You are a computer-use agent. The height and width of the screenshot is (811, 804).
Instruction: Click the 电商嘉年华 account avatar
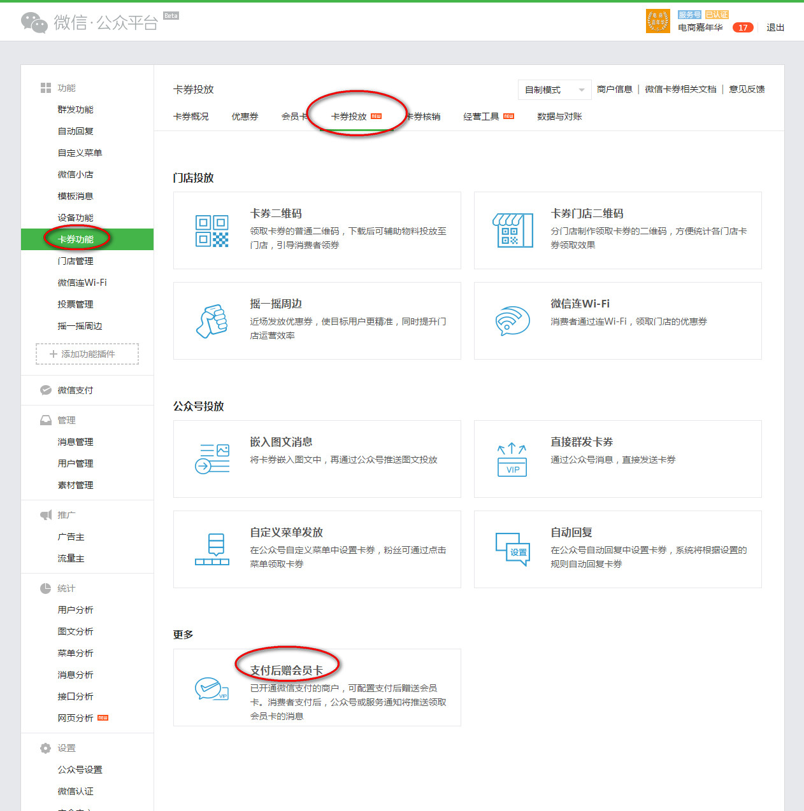click(x=658, y=21)
